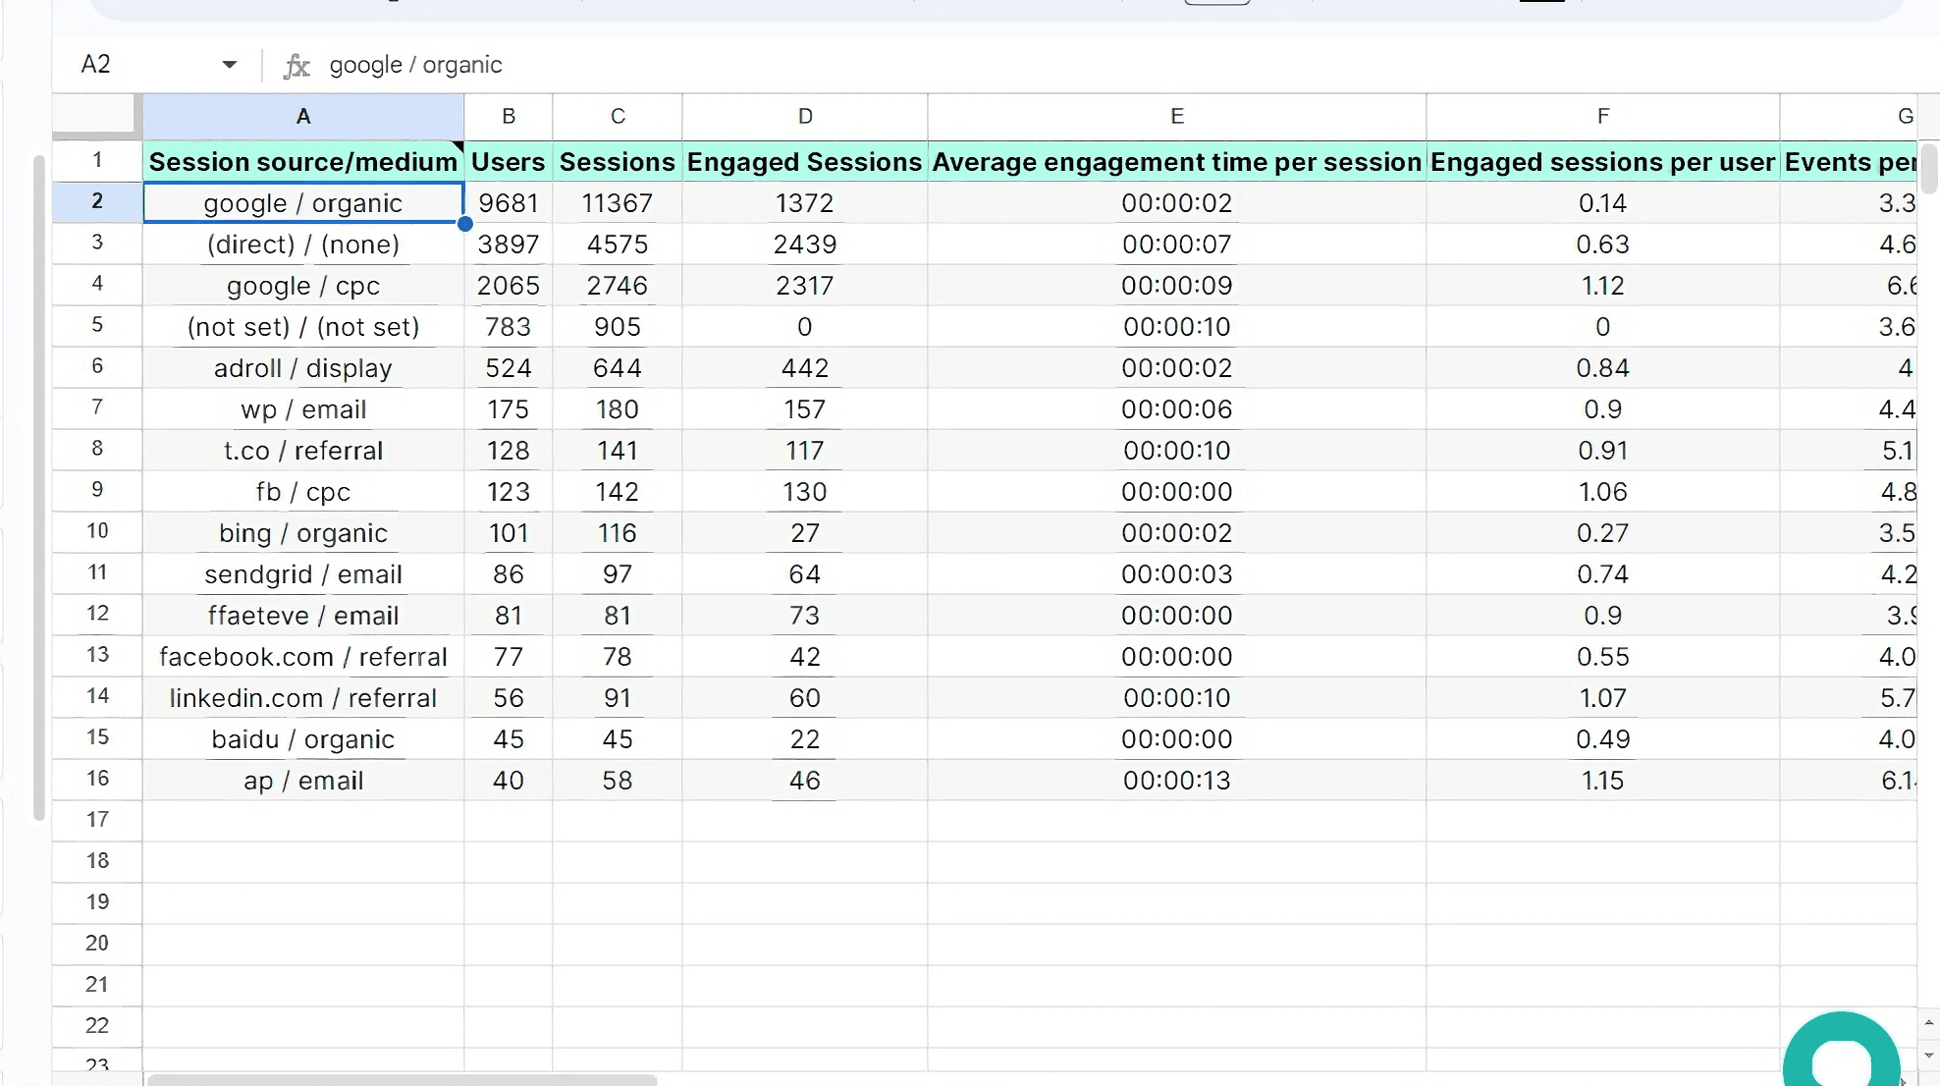Click the scroll up arrow button
Viewport: 1940px width, 1086px height.
coord(1928,1023)
